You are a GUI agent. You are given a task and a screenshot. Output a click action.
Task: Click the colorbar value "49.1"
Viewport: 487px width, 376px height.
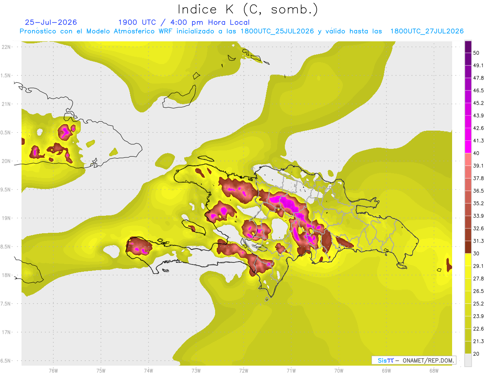tap(478, 65)
